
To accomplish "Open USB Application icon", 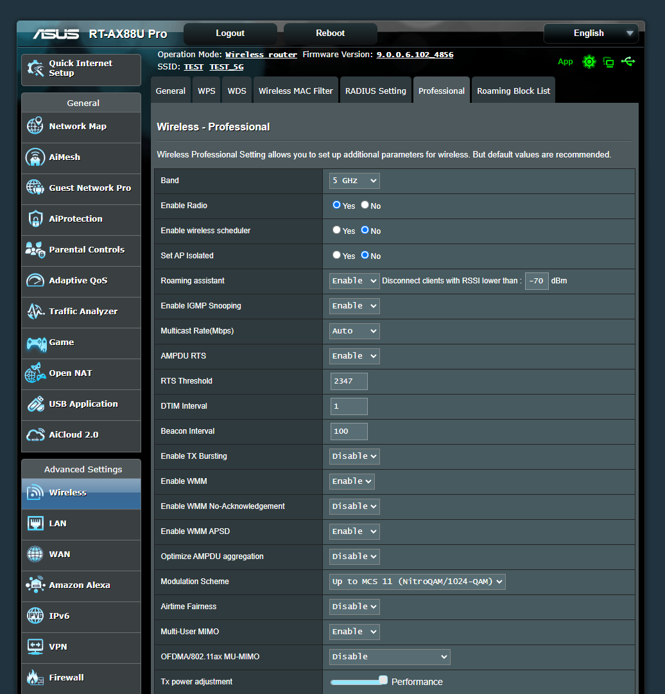I will point(35,404).
